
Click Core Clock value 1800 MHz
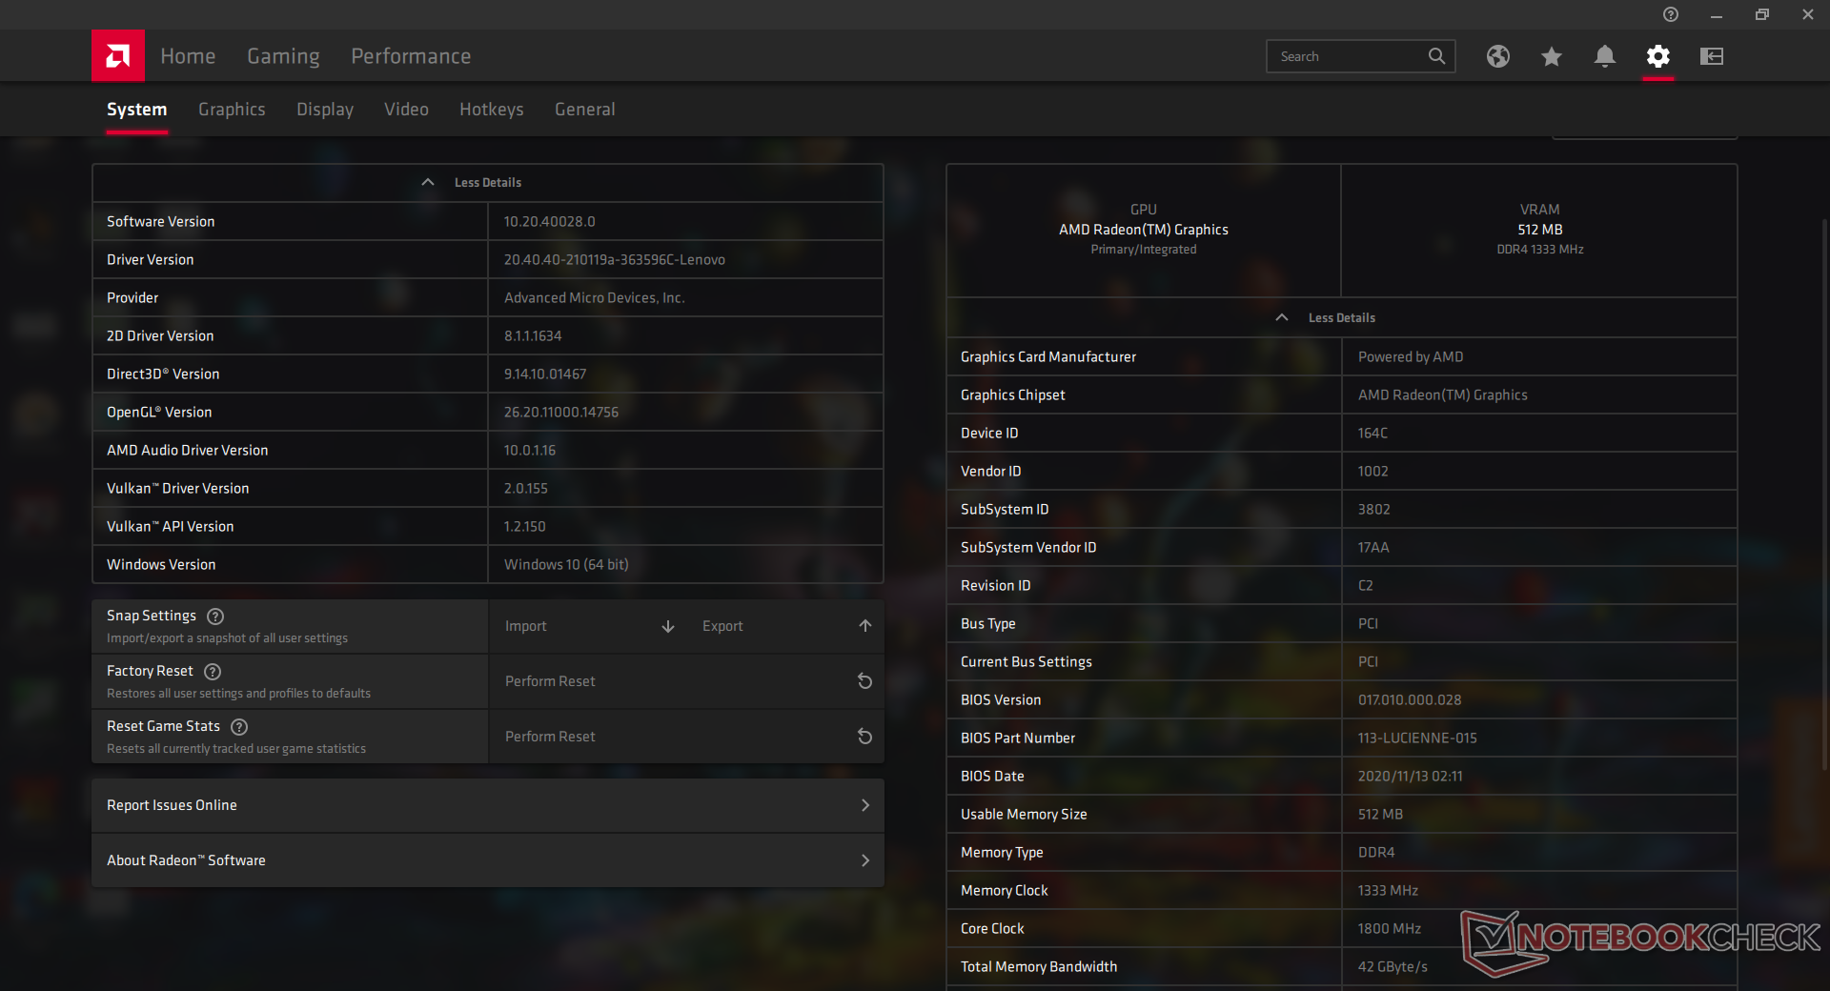click(x=1389, y=928)
